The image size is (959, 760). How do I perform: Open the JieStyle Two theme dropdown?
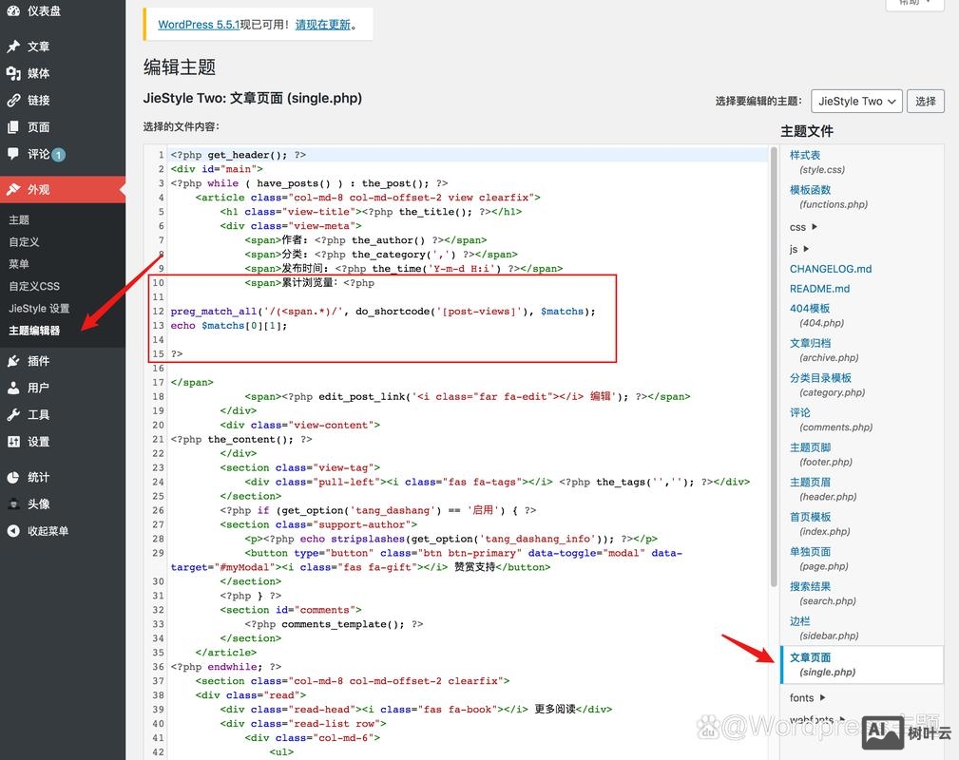click(x=855, y=101)
